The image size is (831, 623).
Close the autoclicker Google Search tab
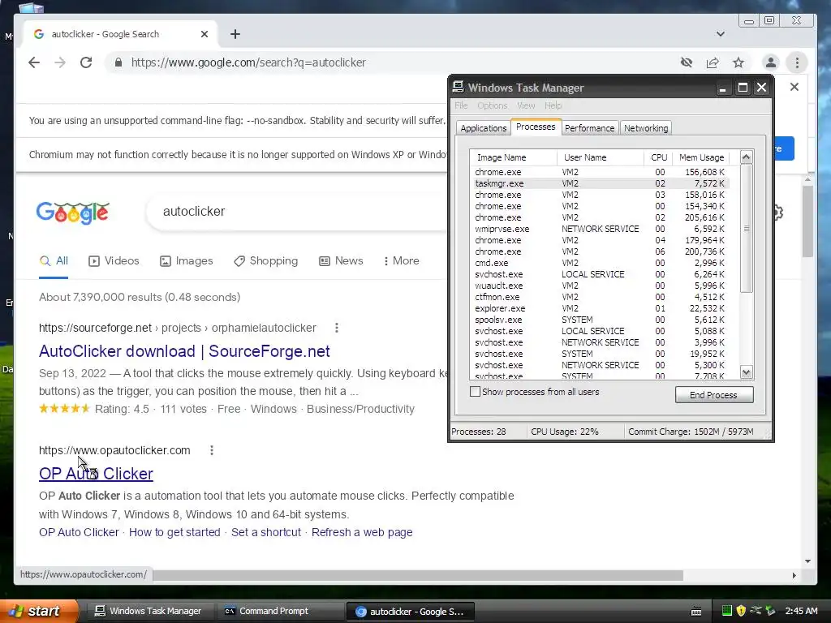205,34
